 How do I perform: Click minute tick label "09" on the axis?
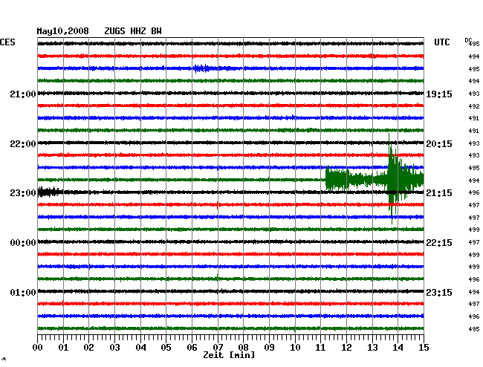[x=269, y=348]
